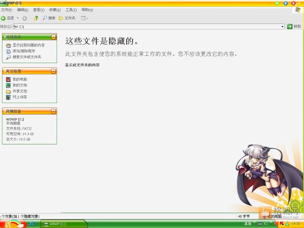Click the green minimize button in title bar

click(277, 3)
